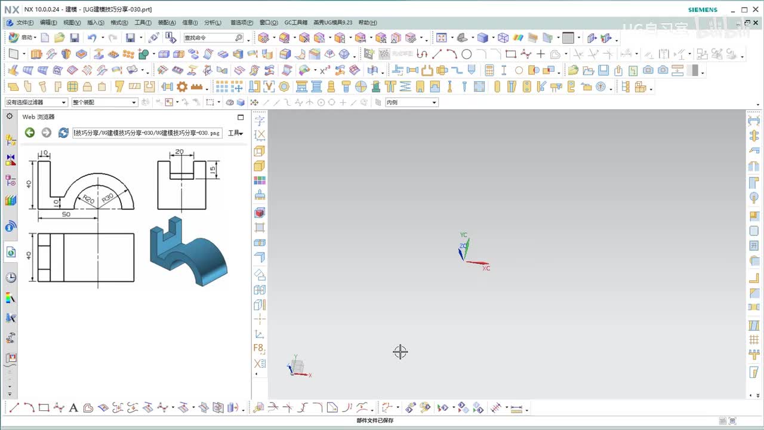Screen dimensions: 764x430
Task: Click the Web browser address field
Action: [147, 133]
